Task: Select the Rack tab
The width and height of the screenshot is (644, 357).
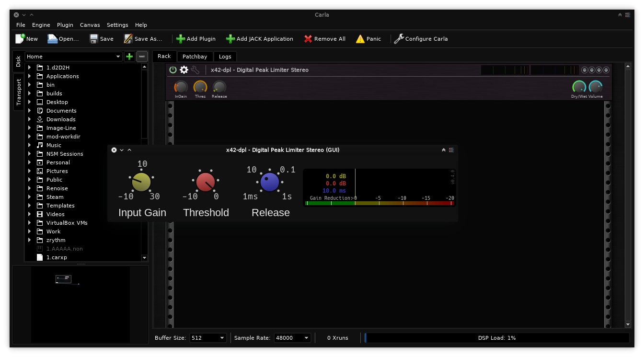Action: coord(164,56)
